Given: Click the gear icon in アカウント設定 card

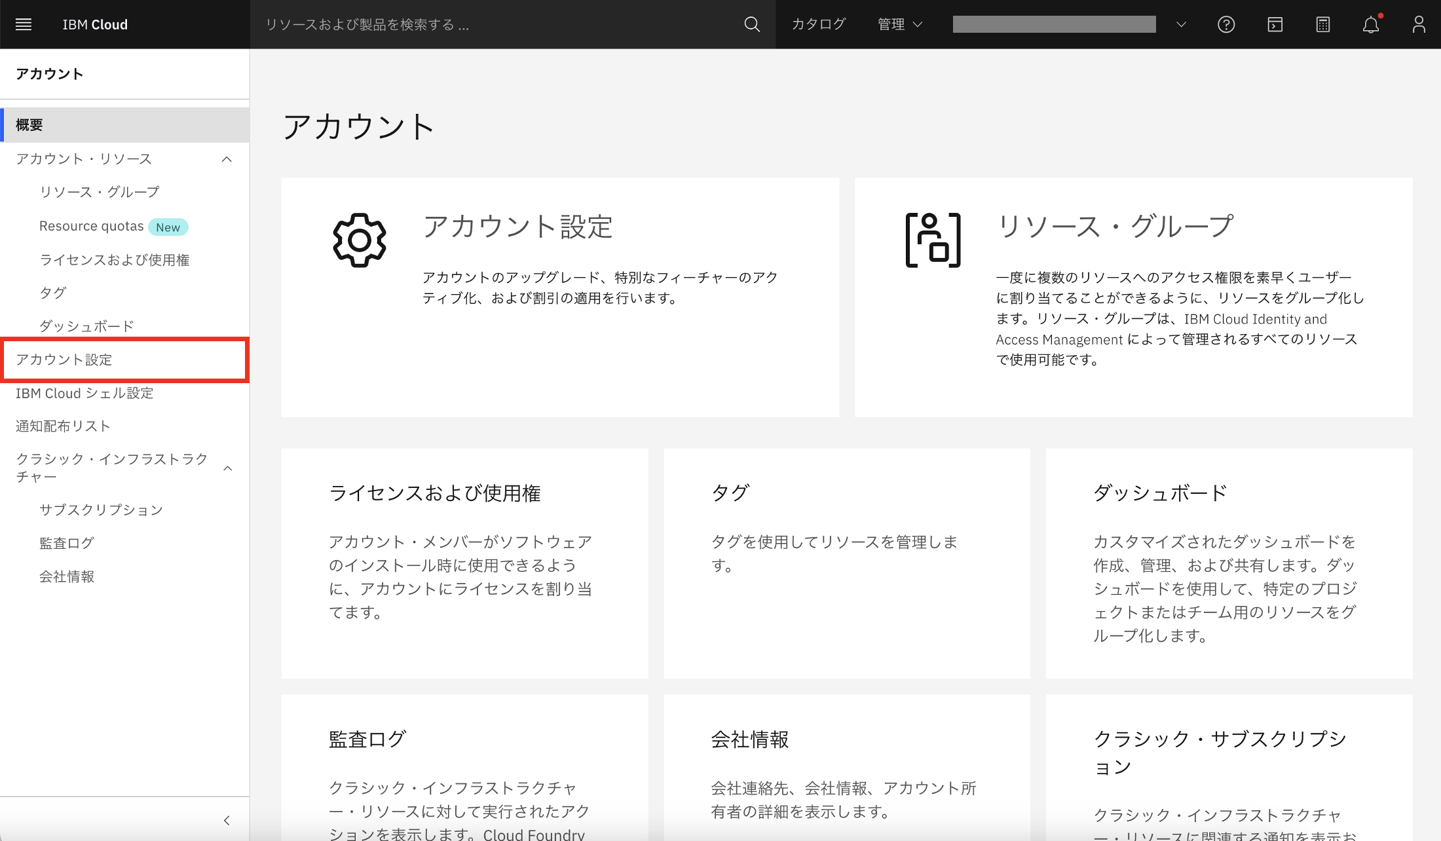Looking at the screenshot, I should tap(360, 240).
